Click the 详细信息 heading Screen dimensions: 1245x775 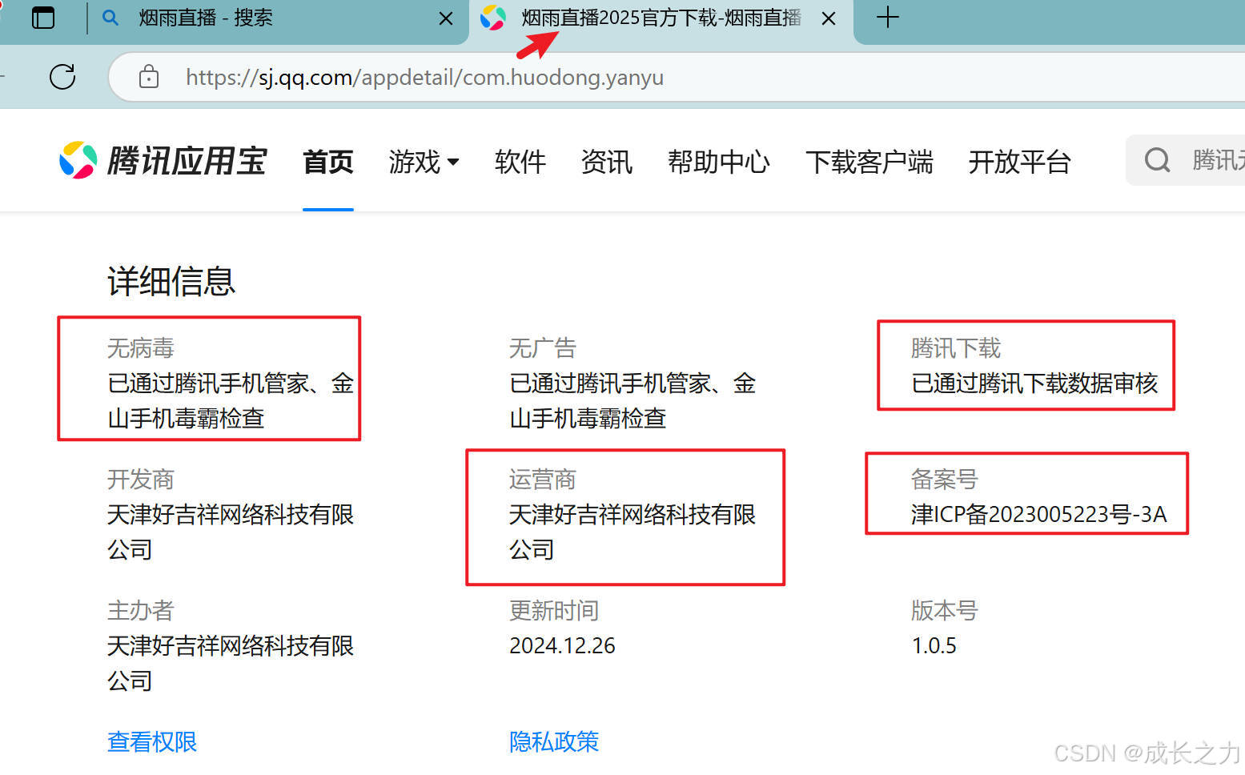click(171, 281)
